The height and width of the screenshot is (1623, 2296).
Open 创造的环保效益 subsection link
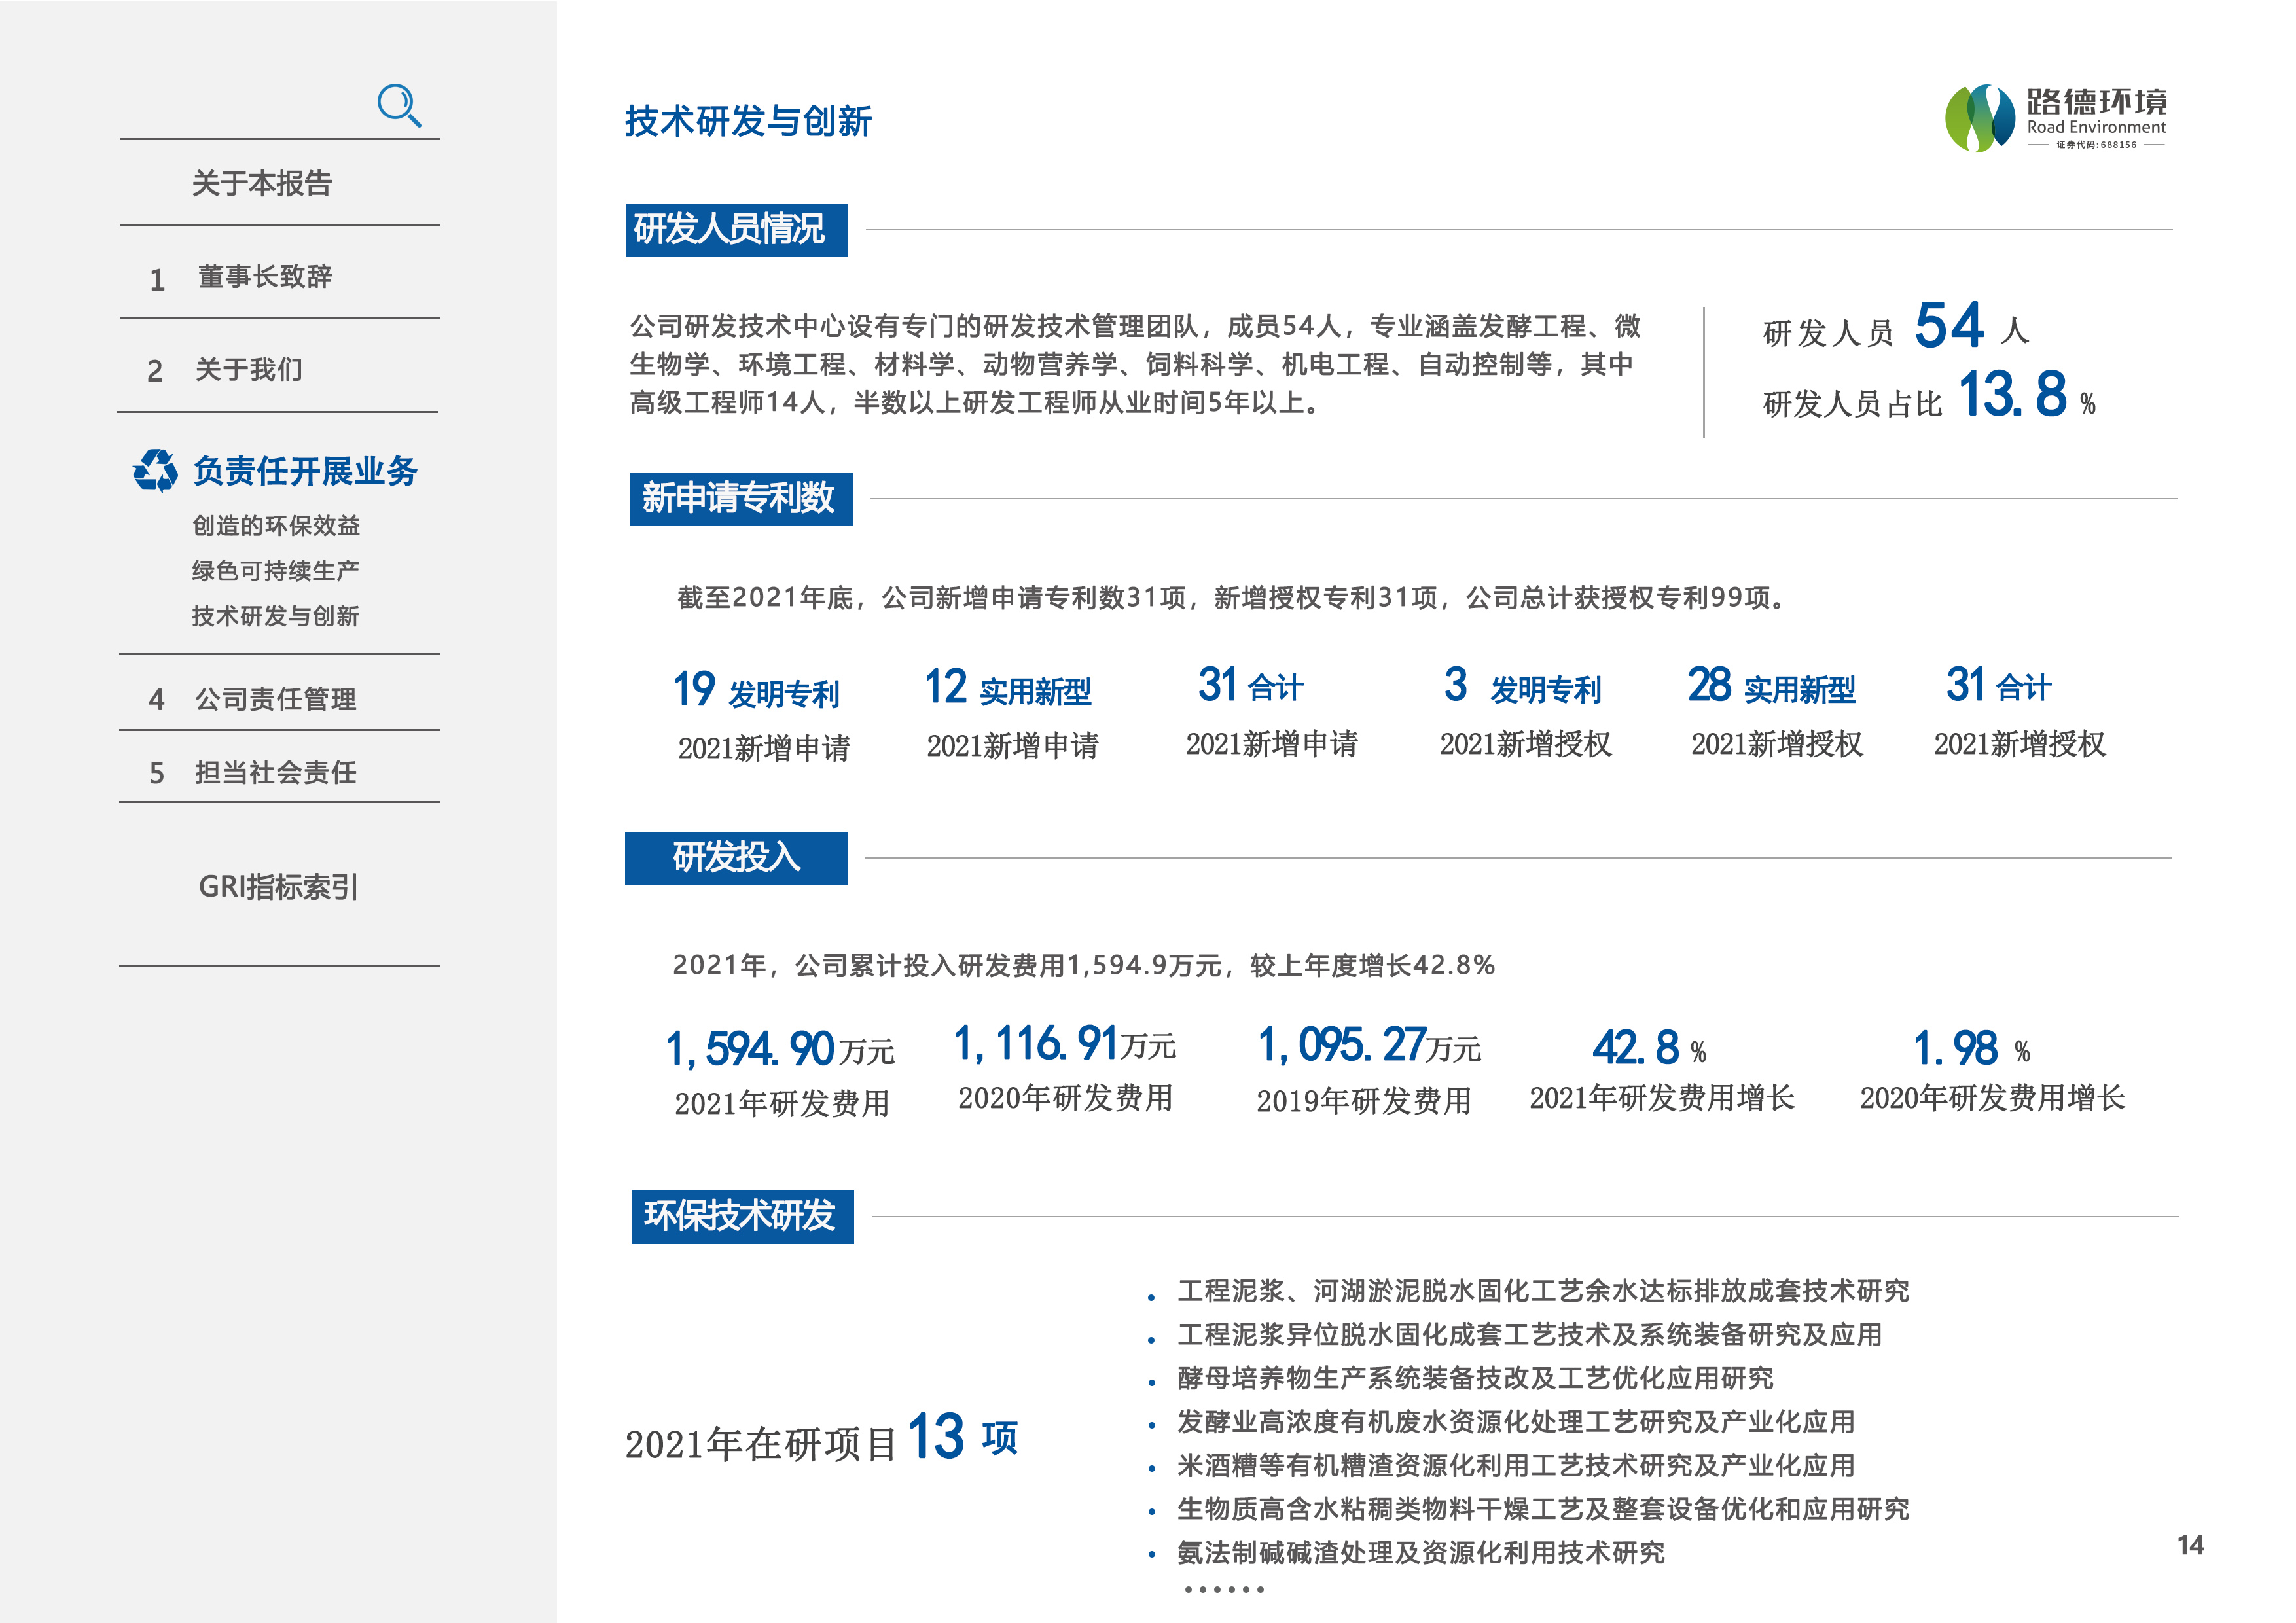click(x=276, y=525)
